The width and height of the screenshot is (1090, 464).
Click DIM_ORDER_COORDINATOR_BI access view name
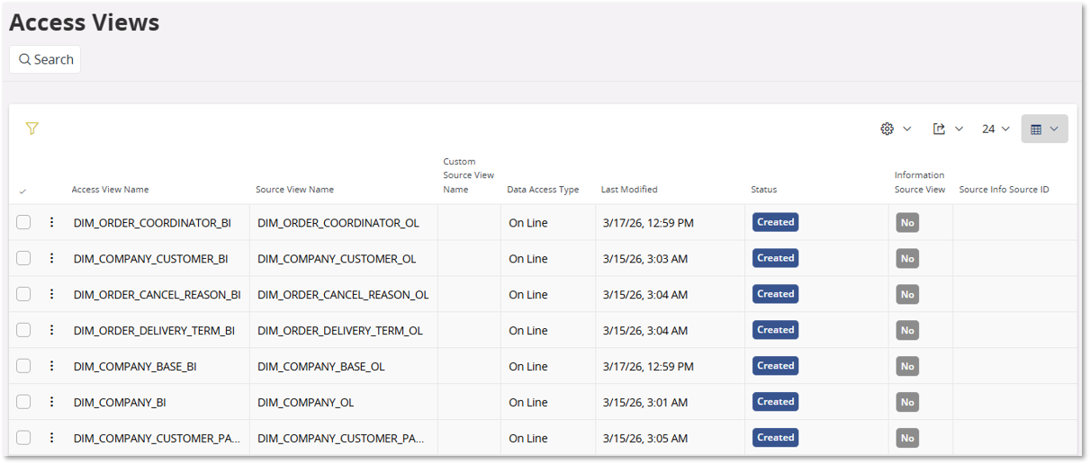[x=152, y=223]
